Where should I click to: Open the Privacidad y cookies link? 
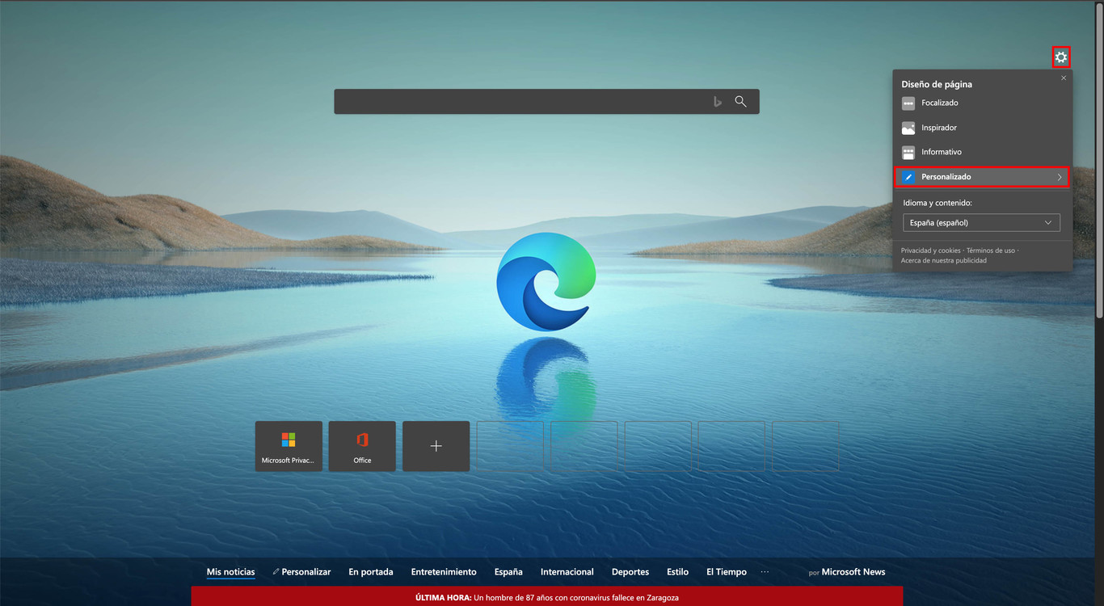(930, 250)
